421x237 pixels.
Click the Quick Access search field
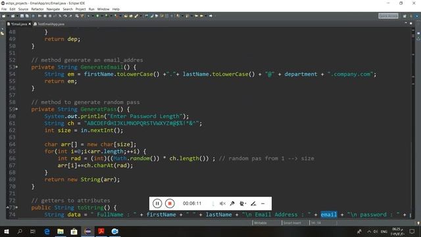(x=388, y=16)
